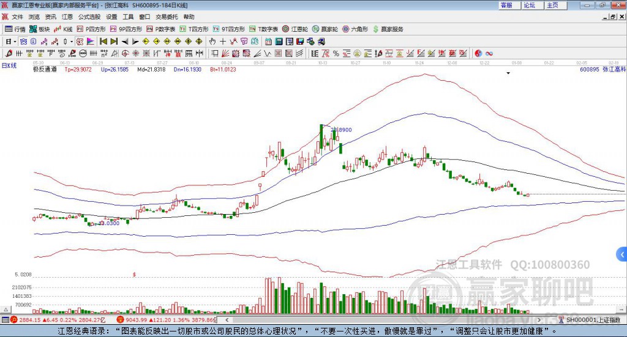Viewport: 627px width, 337px height.
Task: Jump to first bar icon
Action: coord(103,42)
